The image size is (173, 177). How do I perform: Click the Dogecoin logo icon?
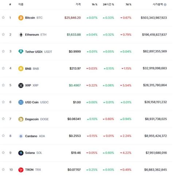coord(21,119)
